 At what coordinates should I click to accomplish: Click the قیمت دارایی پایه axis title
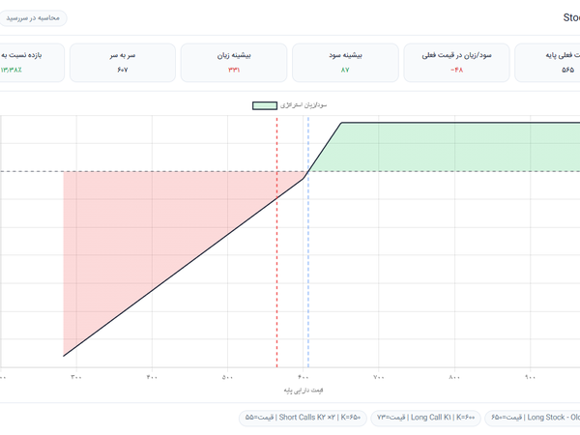pos(304,391)
